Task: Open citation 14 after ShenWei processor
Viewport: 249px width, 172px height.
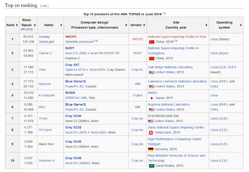Action: (x=96, y=41)
